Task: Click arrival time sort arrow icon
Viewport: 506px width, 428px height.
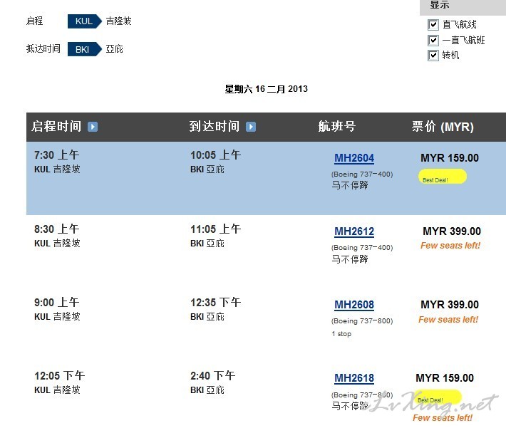Action: 251,127
